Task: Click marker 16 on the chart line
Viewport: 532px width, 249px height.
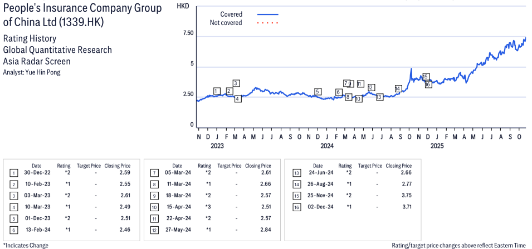Action: click(x=428, y=84)
